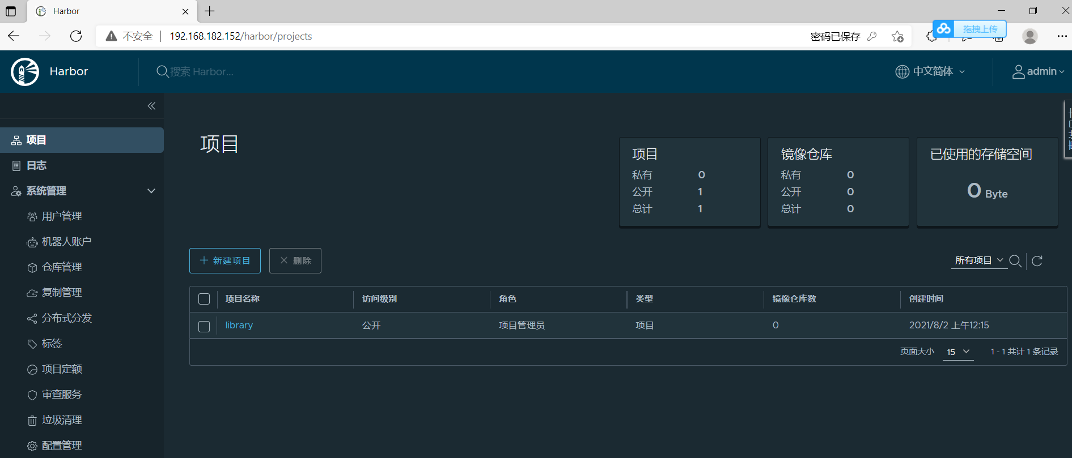Click the cloud upload extension icon
Viewport: 1072px width, 458px height.
tap(943, 29)
